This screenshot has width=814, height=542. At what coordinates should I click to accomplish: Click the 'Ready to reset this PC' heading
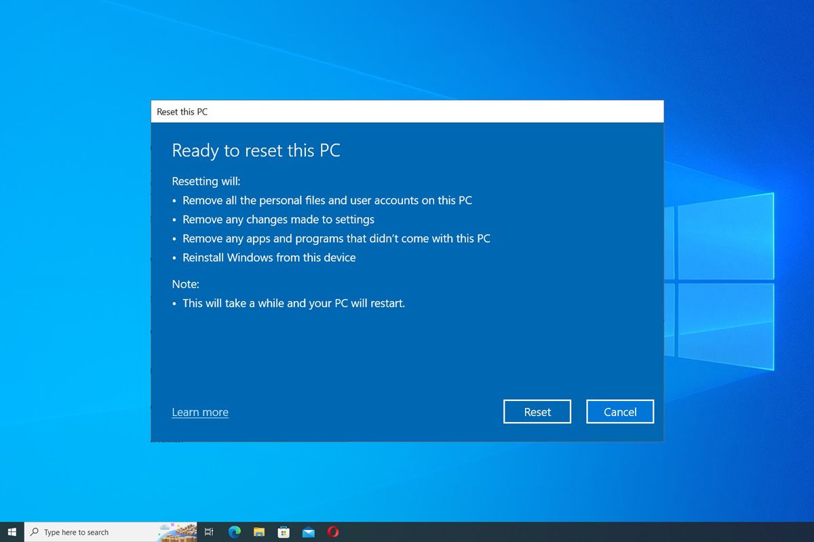pyautogui.click(x=256, y=150)
